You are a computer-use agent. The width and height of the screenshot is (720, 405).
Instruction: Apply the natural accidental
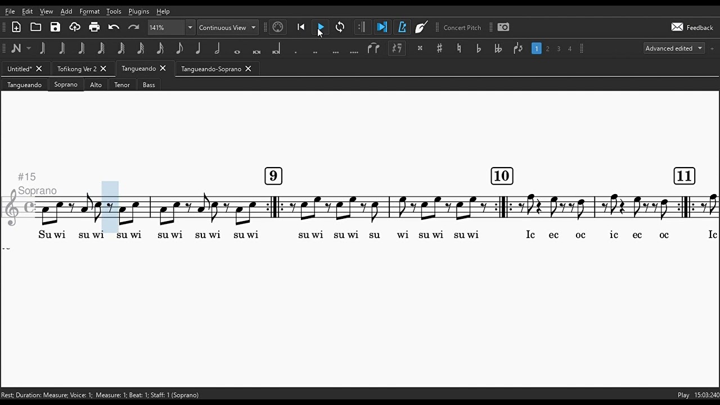[459, 48]
